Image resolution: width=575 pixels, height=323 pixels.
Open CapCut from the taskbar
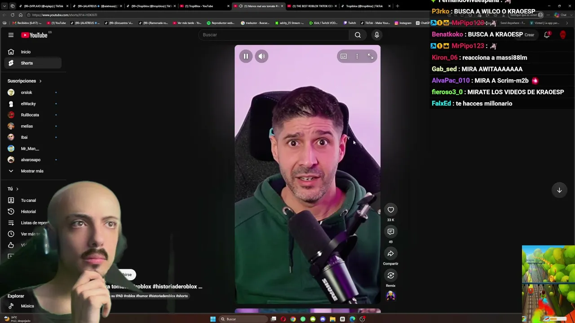pos(342,319)
